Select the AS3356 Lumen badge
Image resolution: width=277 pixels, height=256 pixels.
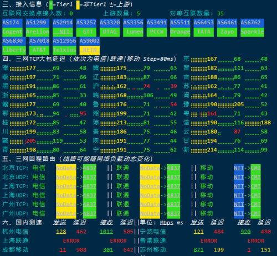coord(133,28)
